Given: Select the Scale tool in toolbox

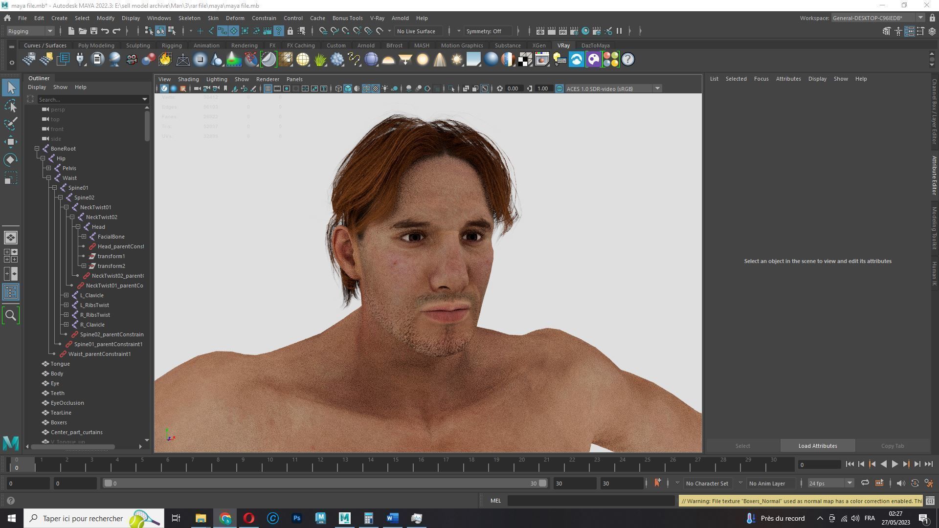Looking at the screenshot, I should click(x=11, y=178).
